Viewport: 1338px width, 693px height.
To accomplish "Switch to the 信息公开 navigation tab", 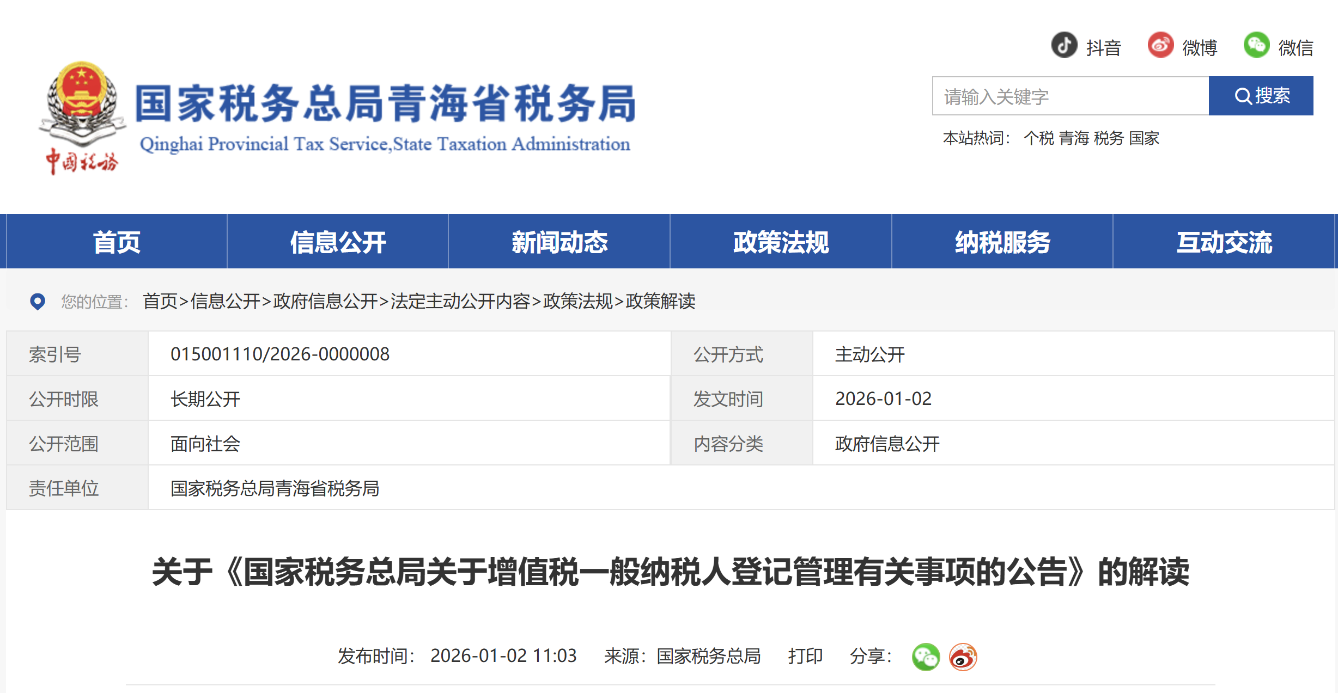I will click(338, 243).
